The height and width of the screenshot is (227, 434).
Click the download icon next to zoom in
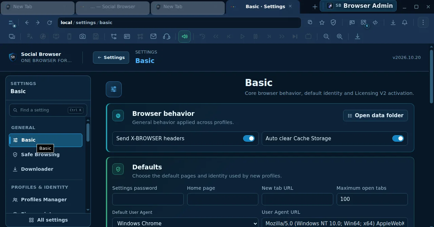click(x=357, y=37)
